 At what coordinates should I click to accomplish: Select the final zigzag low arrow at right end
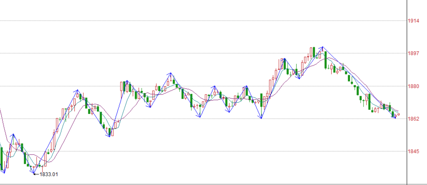pyautogui.click(x=395, y=118)
